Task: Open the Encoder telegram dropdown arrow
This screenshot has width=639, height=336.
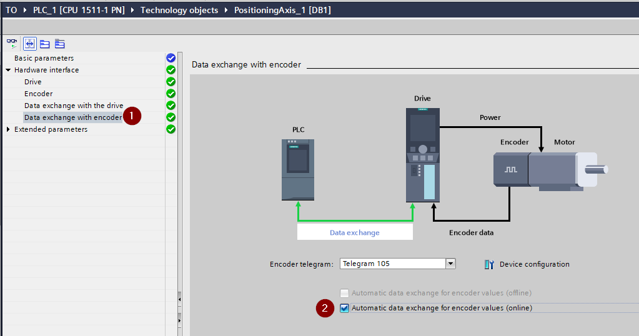Action: click(x=450, y=264)
